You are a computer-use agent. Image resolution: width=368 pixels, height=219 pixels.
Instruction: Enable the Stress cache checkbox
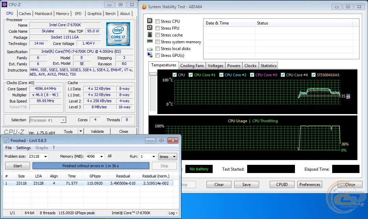[x=157, y=35]
